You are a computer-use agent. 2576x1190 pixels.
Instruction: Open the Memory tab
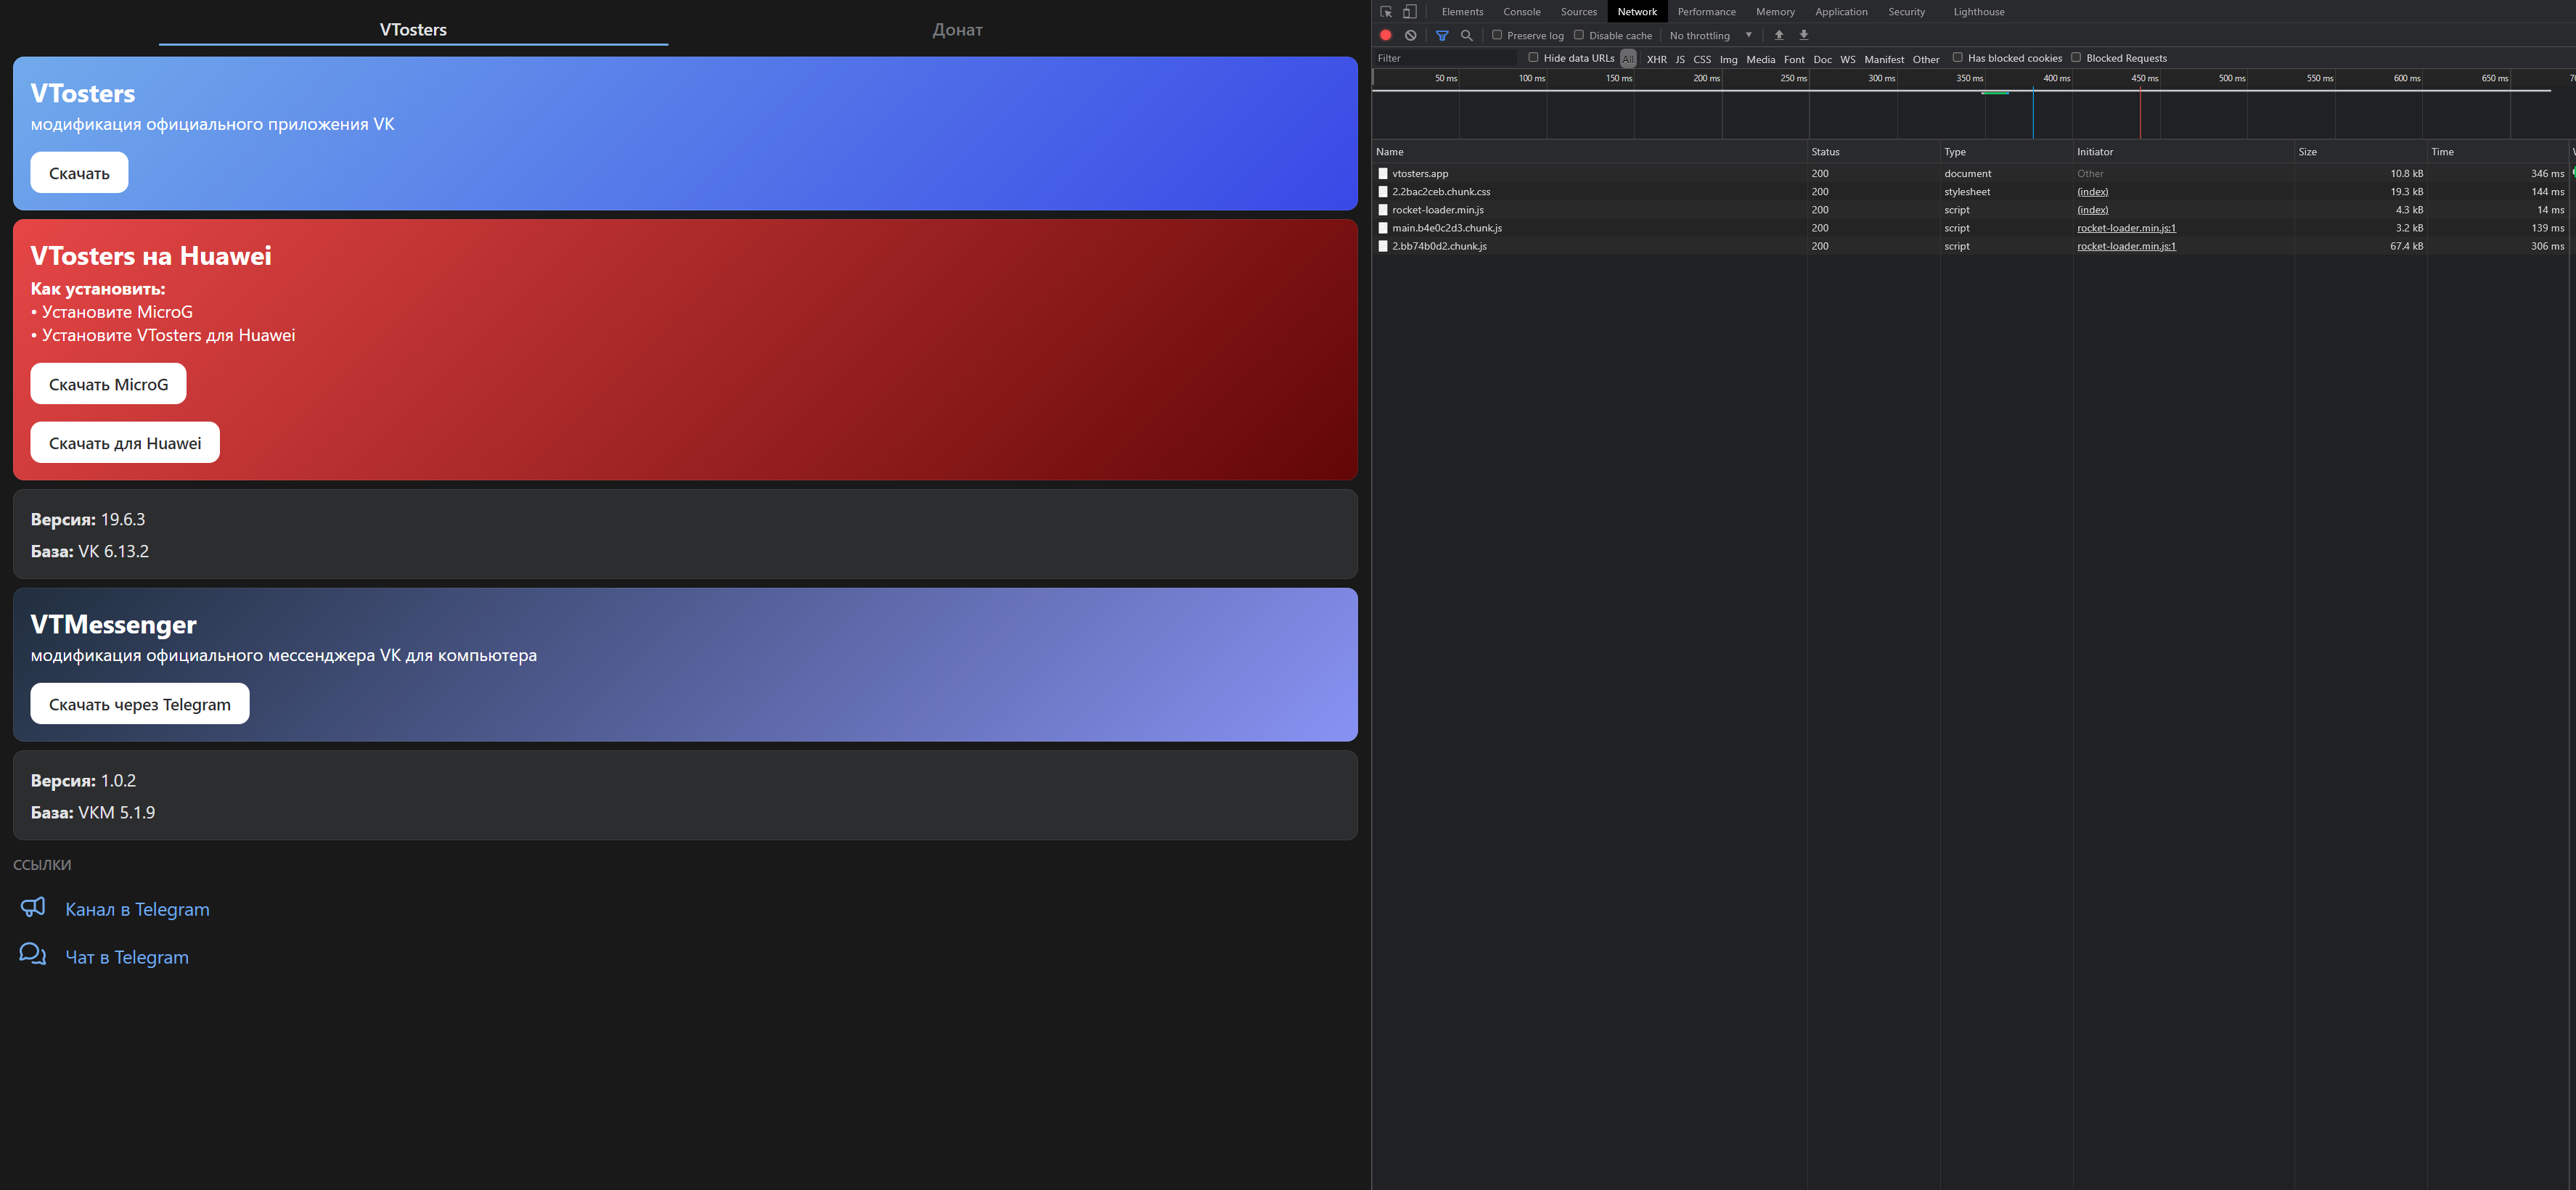tap(1775, 12)
